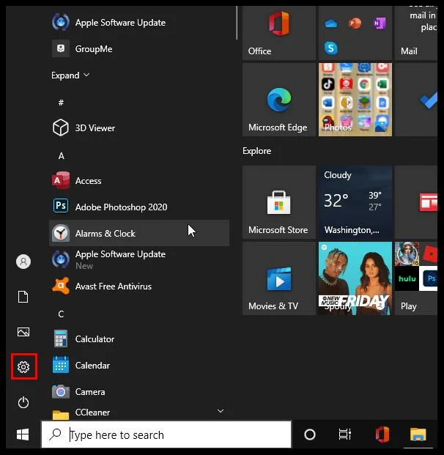Screen dimensions: 444x455
Task: Open the red News tile
Action: 416,202
